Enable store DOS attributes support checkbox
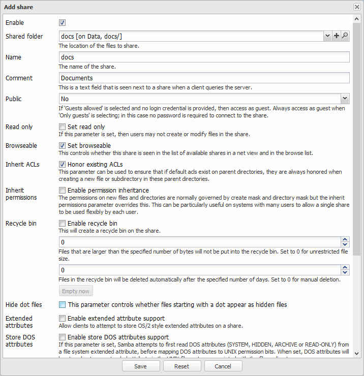Screen dimensions: 364x376 (62, 337)
